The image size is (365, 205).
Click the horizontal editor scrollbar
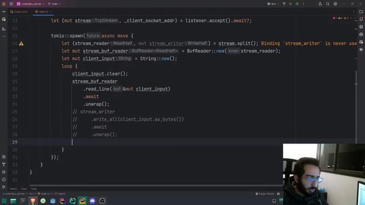[156, 185]
